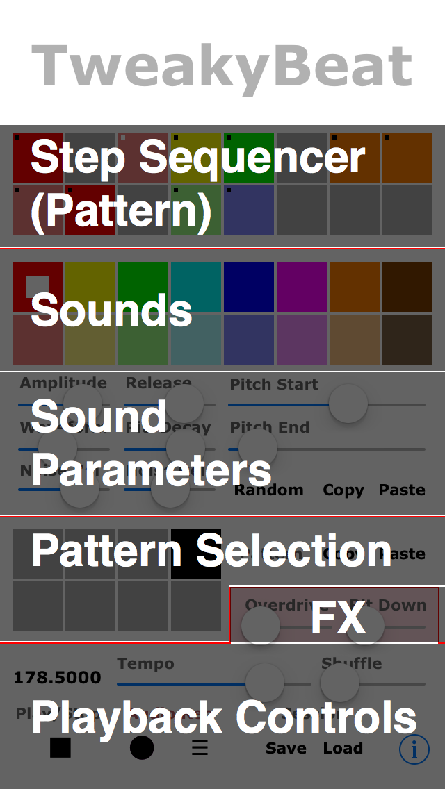
Task: Select the black highlighted pattern slot
Action: click(196, 554)
